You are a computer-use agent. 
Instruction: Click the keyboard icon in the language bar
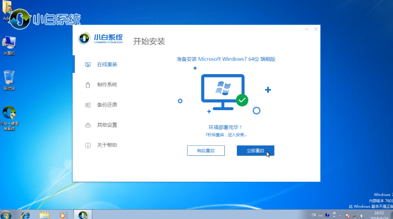click(x=320, y=215)
